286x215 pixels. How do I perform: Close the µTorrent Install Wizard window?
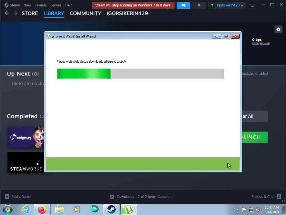click(x=235, y=36)
